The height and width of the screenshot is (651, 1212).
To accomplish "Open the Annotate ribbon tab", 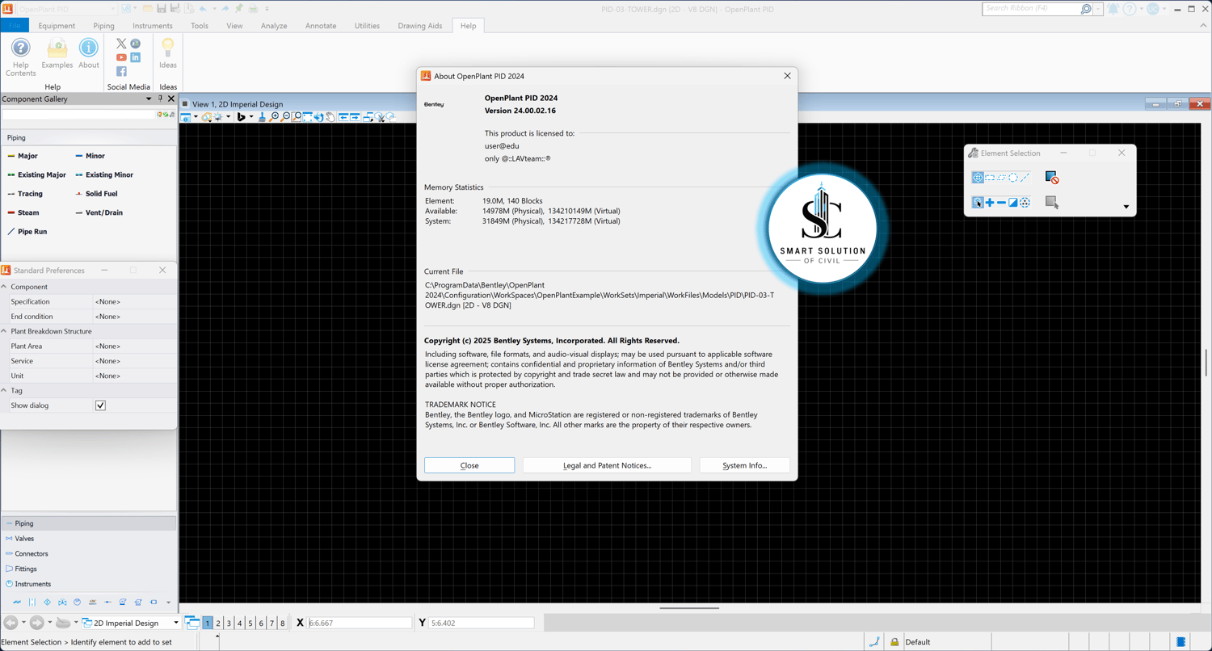I will tap(321, 26).
